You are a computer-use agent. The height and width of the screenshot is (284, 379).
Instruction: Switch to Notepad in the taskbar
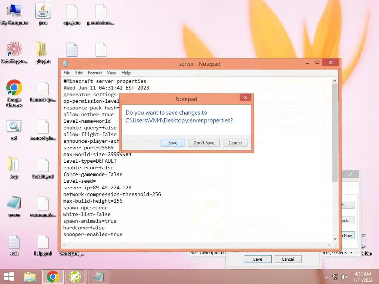coord(98,277)
